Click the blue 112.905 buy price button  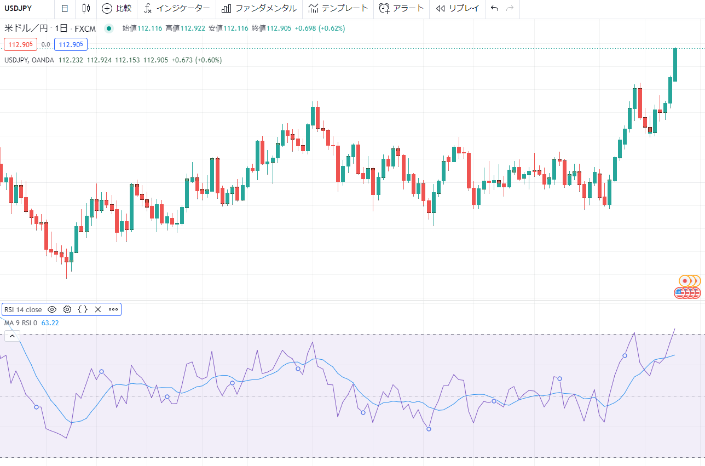click(x=71, y=45)
